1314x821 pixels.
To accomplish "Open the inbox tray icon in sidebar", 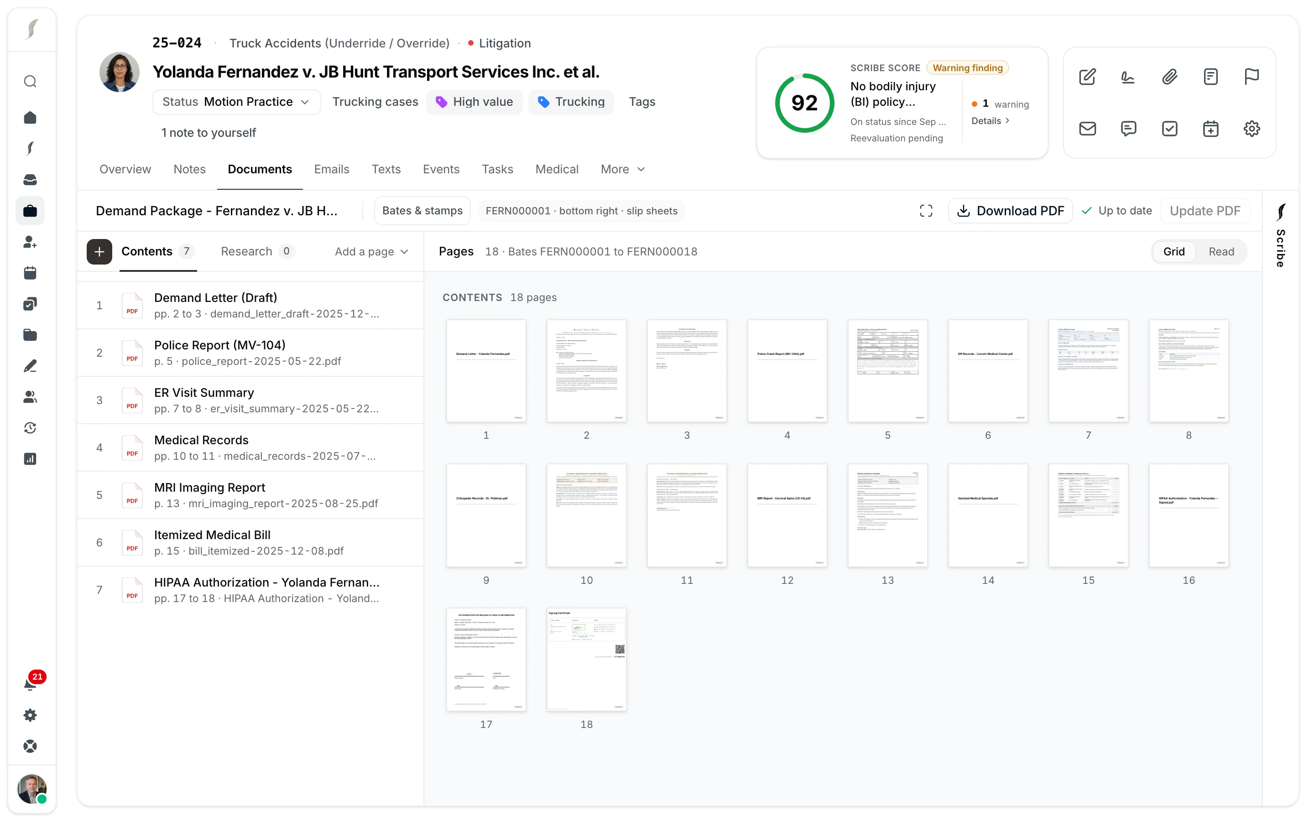I will (x=31, y=180).
